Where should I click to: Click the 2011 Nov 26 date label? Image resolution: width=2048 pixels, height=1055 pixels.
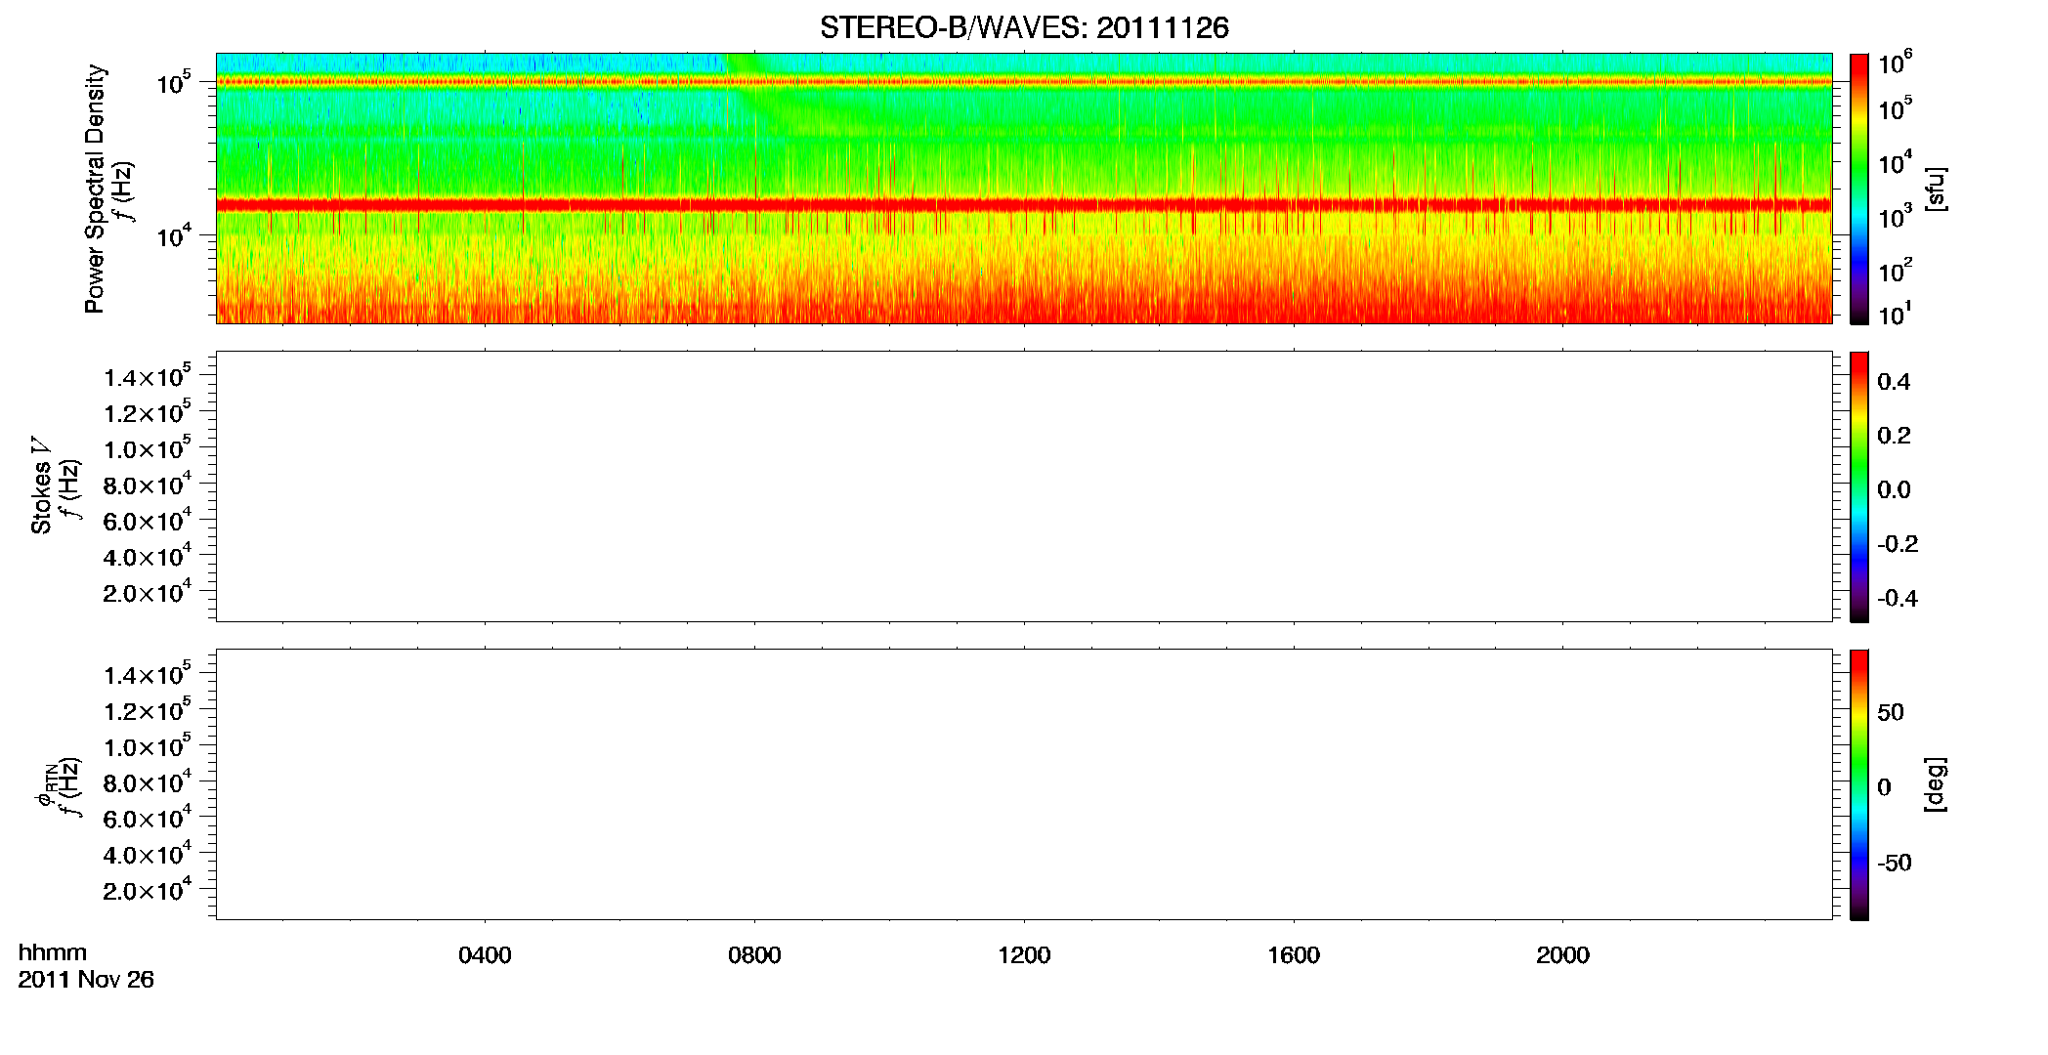point(86,980)
